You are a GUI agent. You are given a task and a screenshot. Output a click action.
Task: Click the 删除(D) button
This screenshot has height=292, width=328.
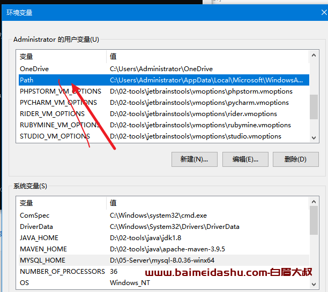click(x=296, y=159)
